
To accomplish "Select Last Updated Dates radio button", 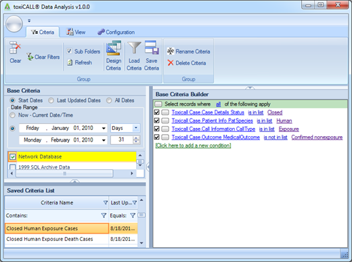I will pos(51,100).
